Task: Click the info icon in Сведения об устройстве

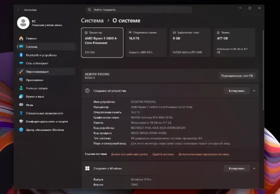Action: point(87,90)
